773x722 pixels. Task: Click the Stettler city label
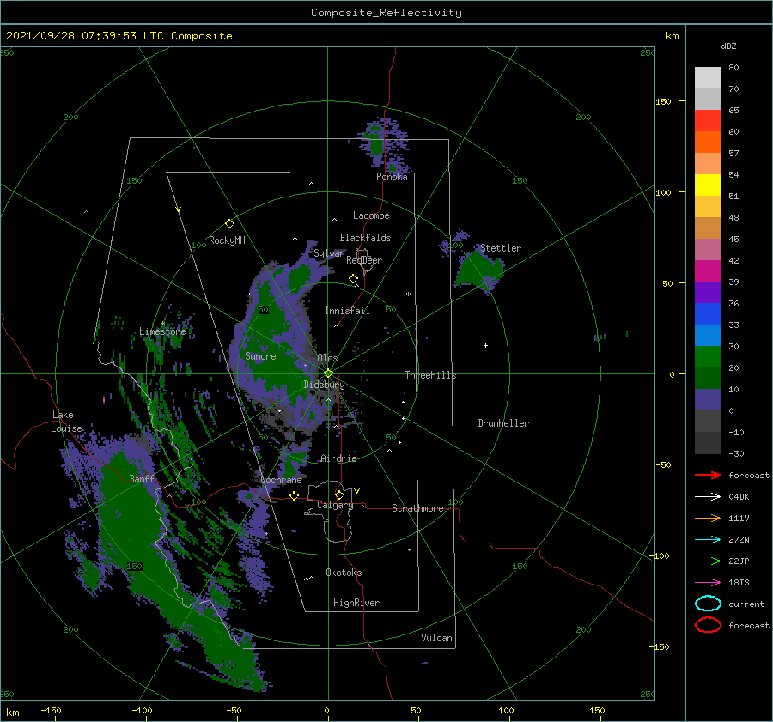coord(501,248)
